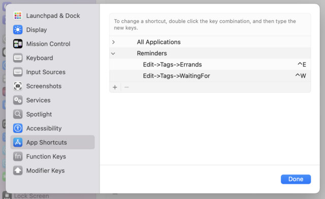Open Input Sources icon

point(18,72)
